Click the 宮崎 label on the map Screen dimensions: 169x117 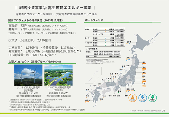point(101,99)
